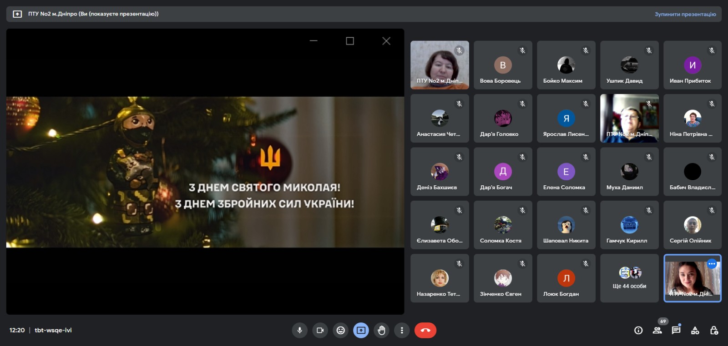This screenshot has width=728, height=346.
Task: Open the chat with everyone panel
Action: (676, 331)
